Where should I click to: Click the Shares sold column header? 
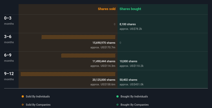107,9
